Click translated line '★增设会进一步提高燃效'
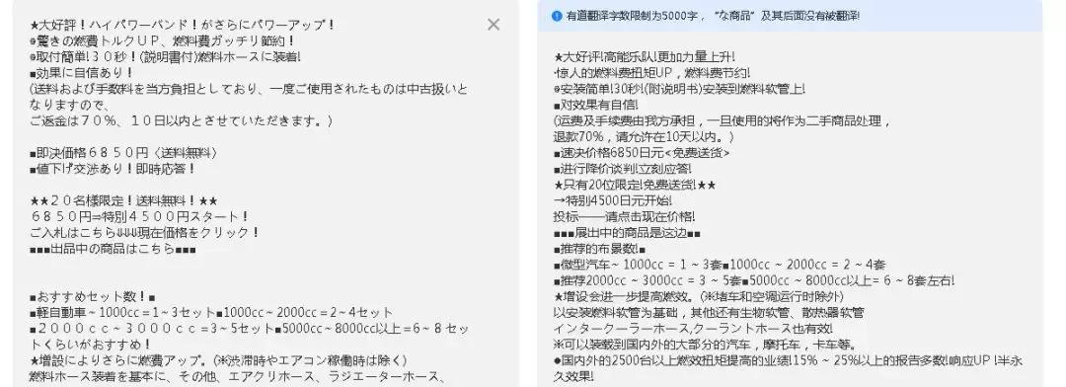The width and height of the screenshot is (1066, 387). [x=699, y=296]
